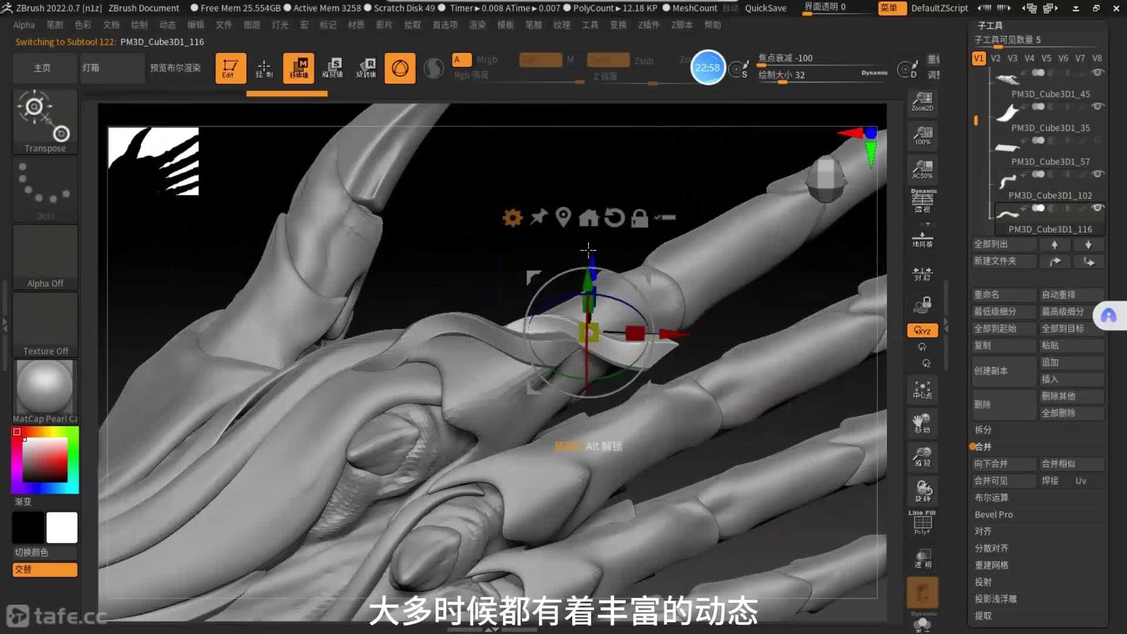Click the gizmo settings gear icon
This screenshot has width=1127, height=634.
512,218
